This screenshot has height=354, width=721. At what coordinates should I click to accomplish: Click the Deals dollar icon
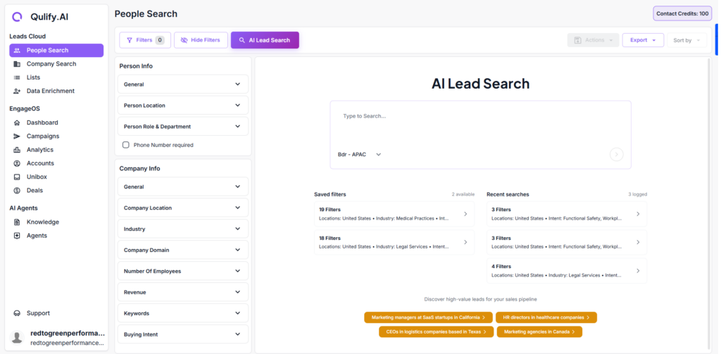click(x=17, y=190)
